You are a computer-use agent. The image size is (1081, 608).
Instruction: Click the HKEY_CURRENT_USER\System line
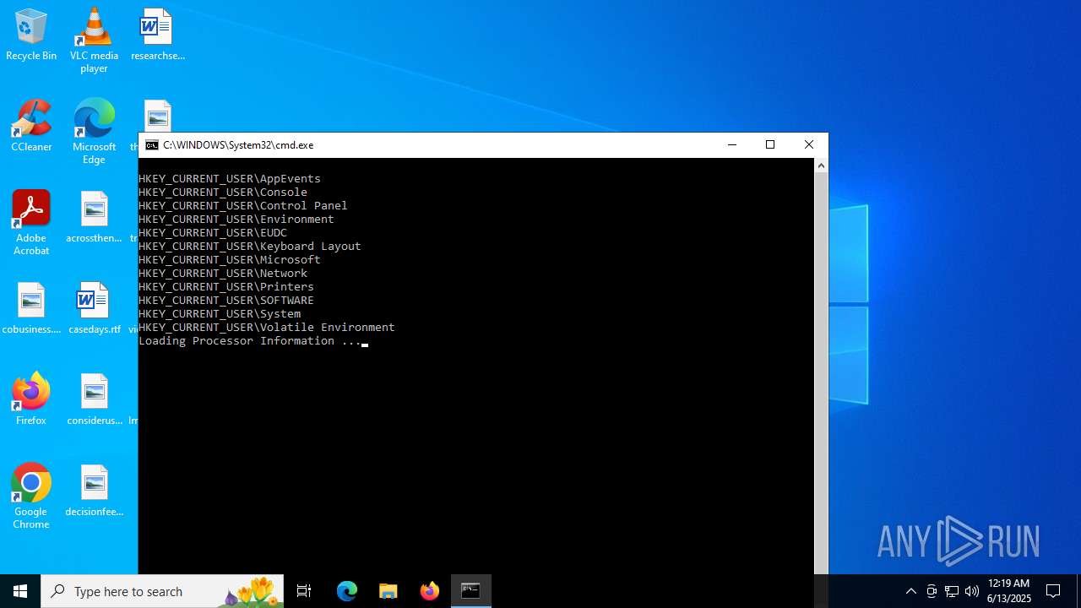coord(220,314)
